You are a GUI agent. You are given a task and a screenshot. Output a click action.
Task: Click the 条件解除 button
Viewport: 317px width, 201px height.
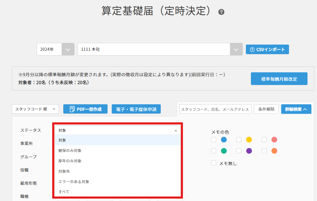[x=266, y=109]
